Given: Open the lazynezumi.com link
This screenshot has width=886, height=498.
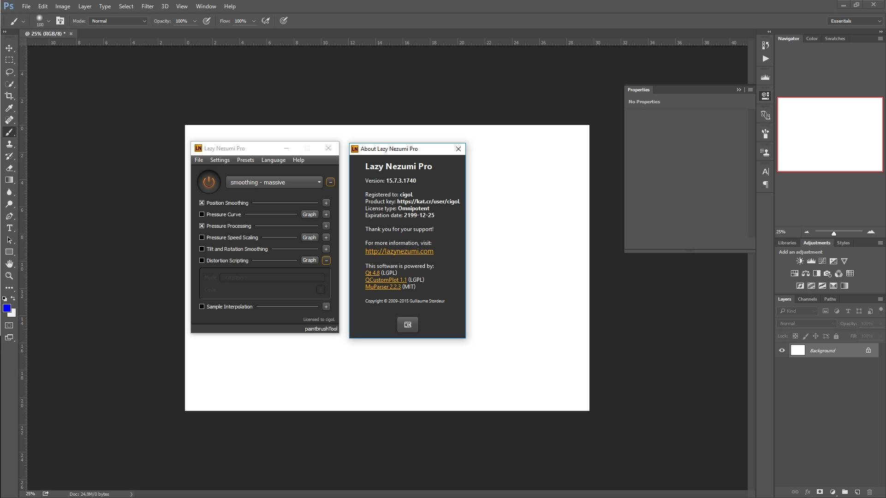Looking at the screenshot, I should coord(399,251).
